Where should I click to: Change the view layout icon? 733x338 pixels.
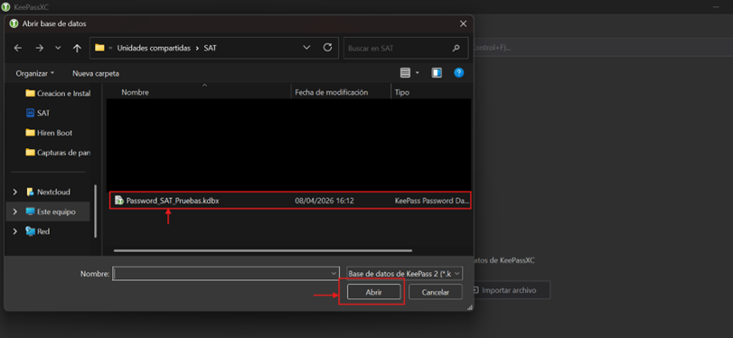click(x=405, y=73)
